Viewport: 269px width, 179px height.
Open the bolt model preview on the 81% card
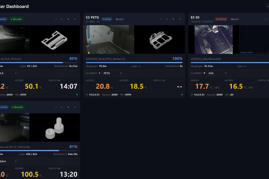click(x=55, y=128)
